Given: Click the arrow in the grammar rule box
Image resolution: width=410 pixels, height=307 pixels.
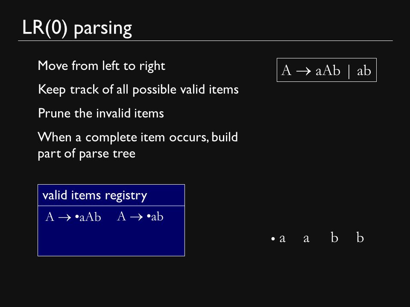Looking at the screenshot, I should click(x=304, y=71).
